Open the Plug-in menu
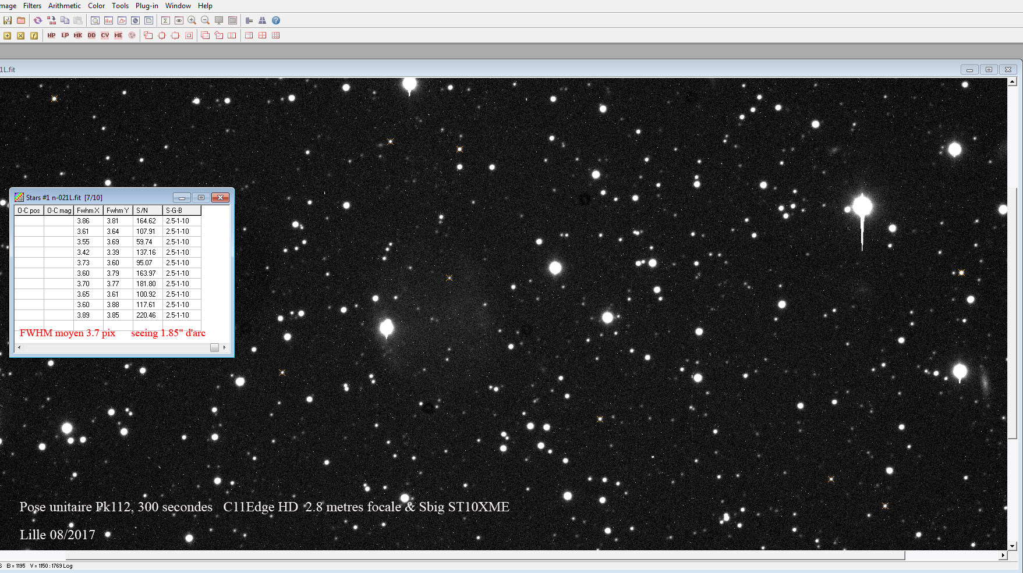The image size is (1023, 573). coord(147,6)
